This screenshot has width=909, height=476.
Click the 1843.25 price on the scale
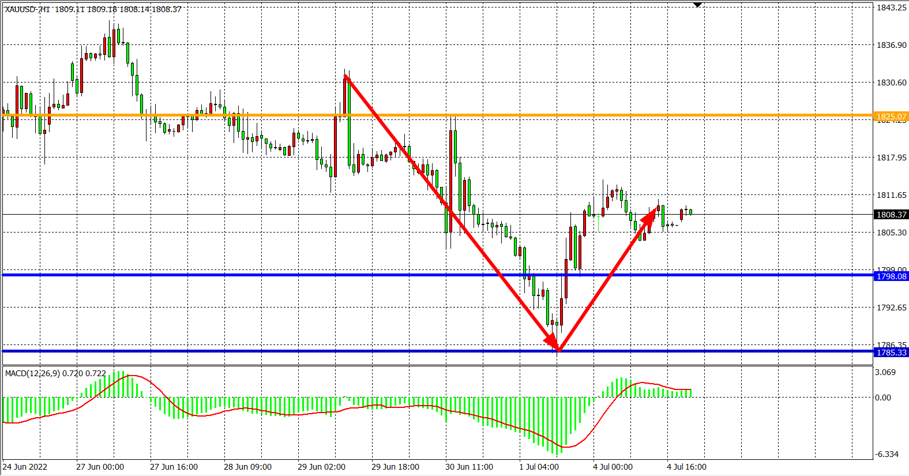click(x=891, y=8)
